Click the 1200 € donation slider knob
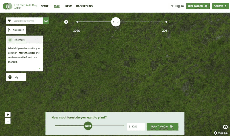230x136 pixels. coord(88,126)
